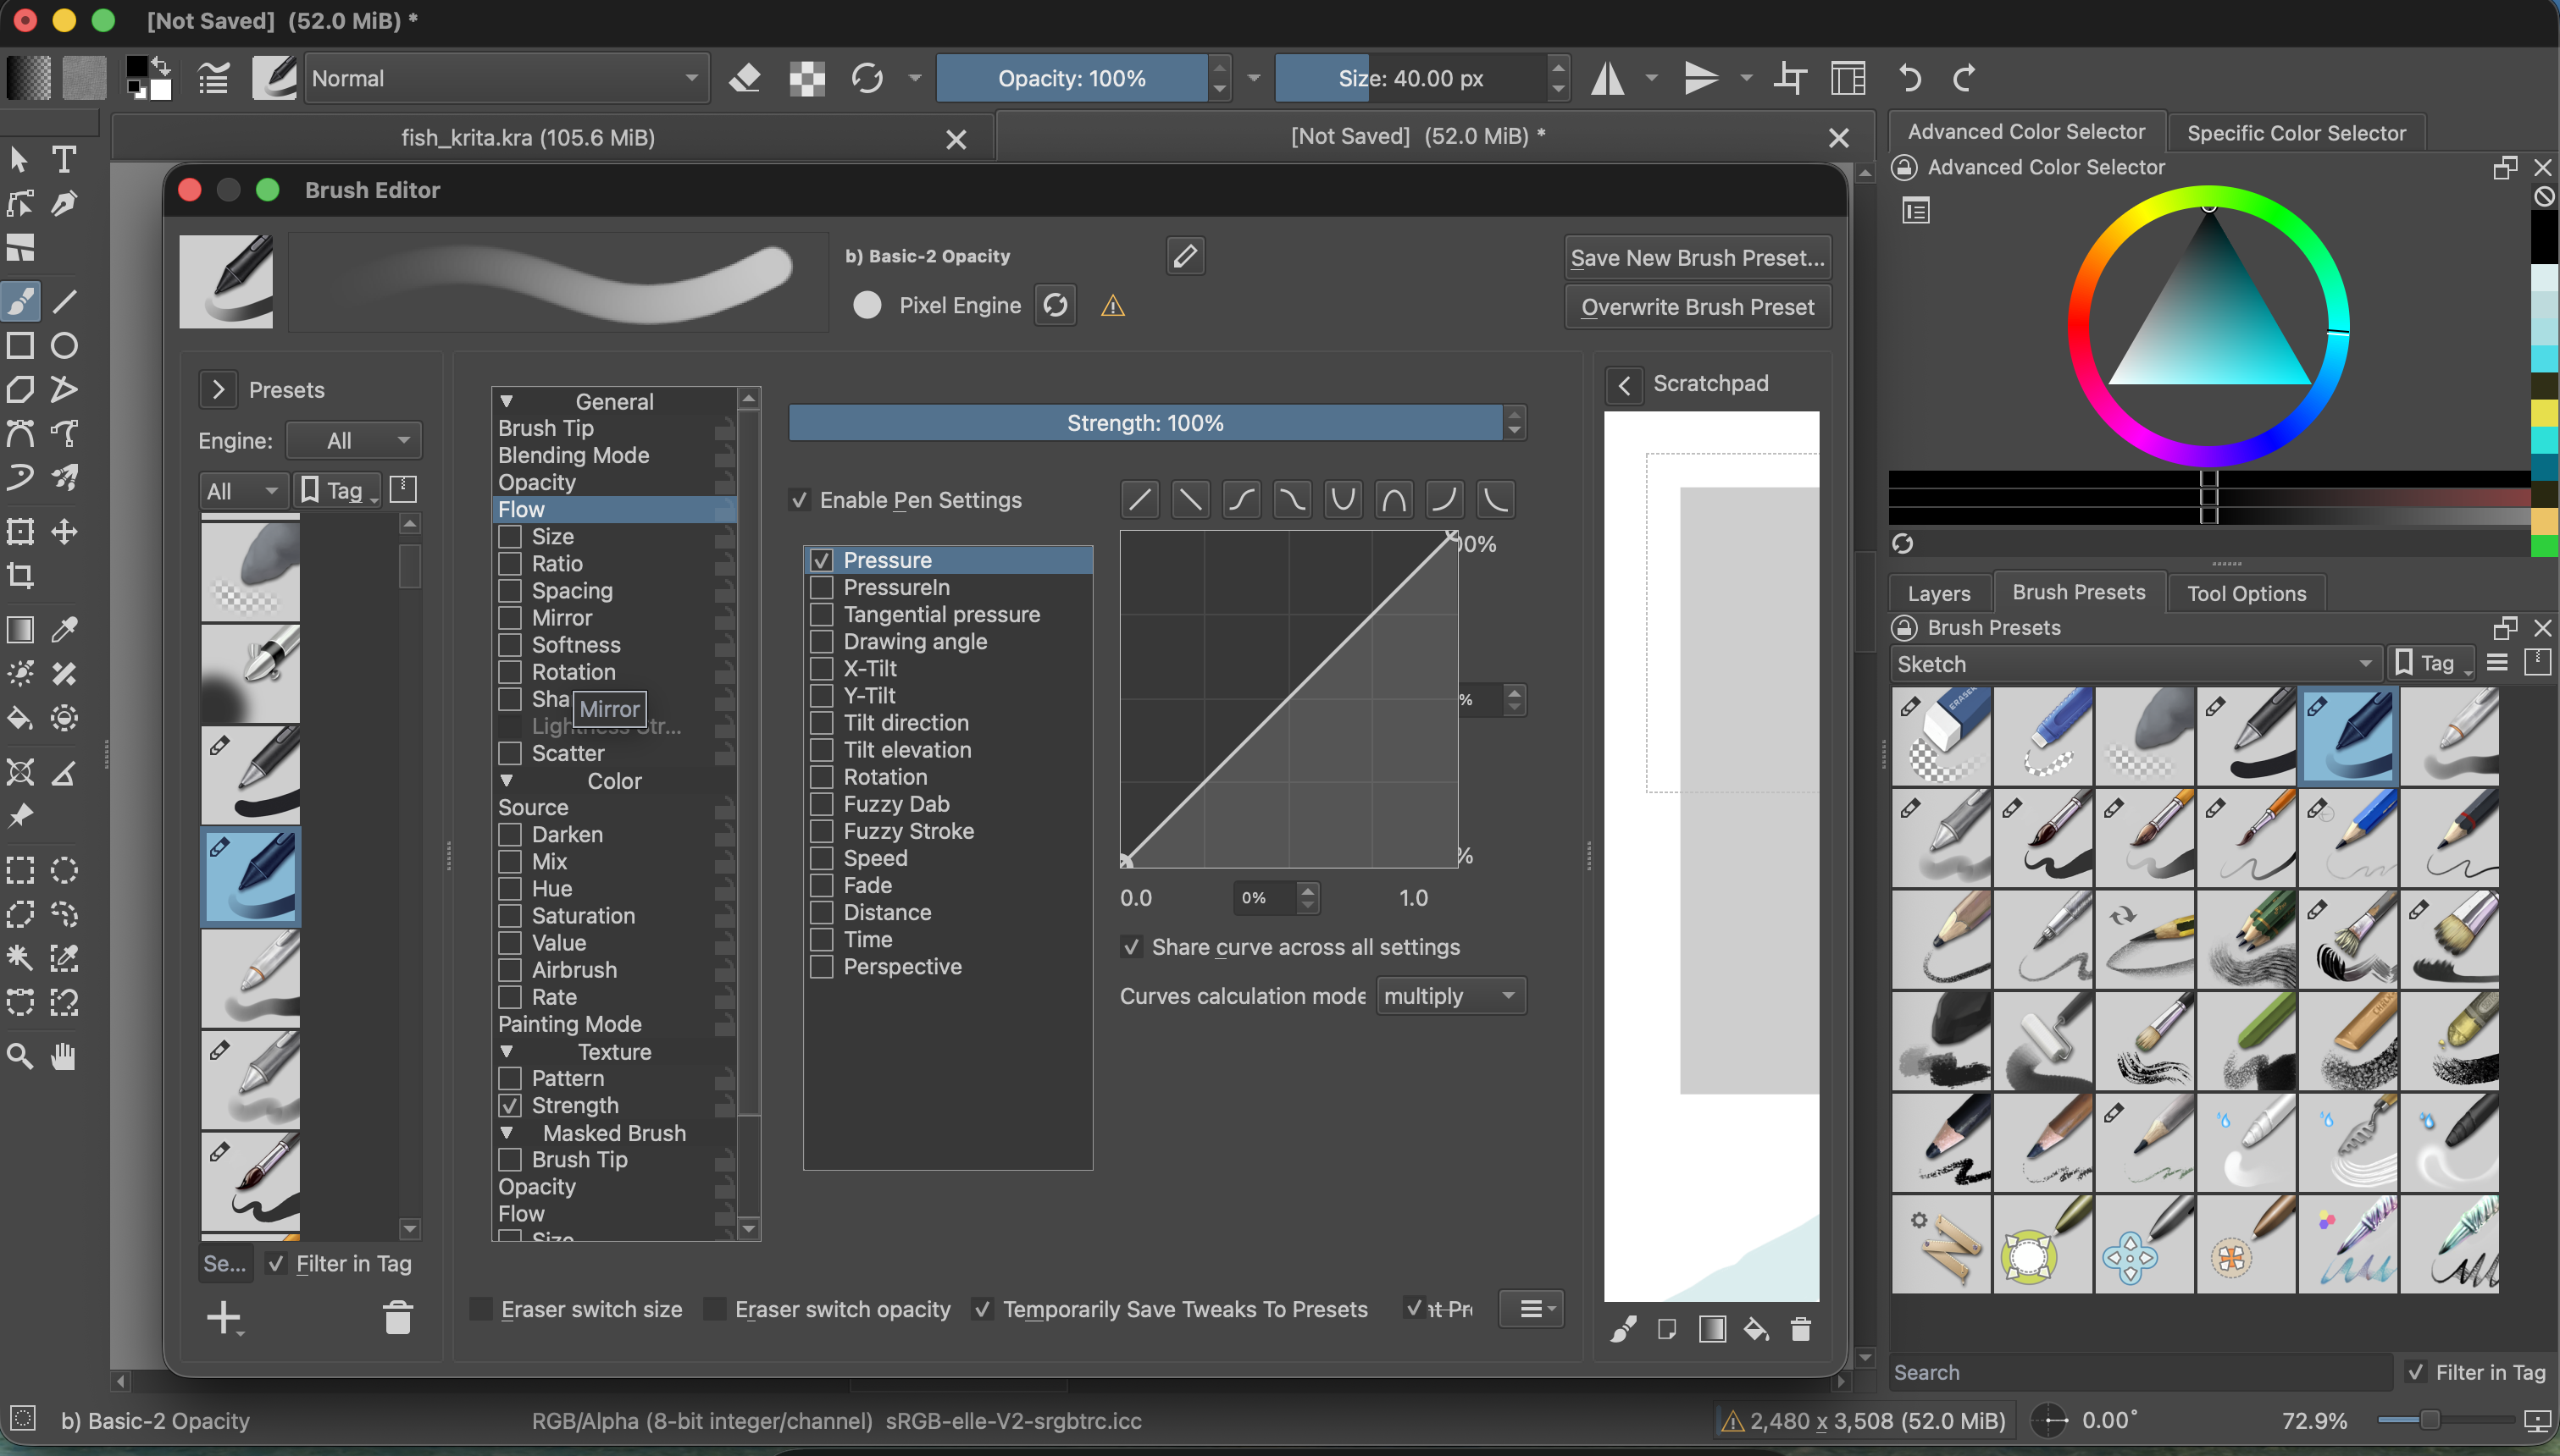This screenshot has height=1456, width=2560.
Task: Delete preset using trash icon in Presets
Action: pyautogui.click(x=397, y=1318)
